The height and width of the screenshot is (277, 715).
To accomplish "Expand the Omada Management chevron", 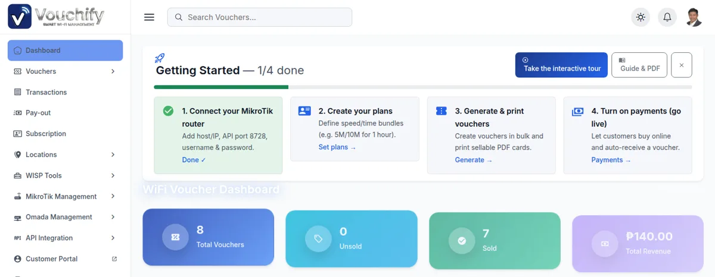I will [x=113, y=217].
